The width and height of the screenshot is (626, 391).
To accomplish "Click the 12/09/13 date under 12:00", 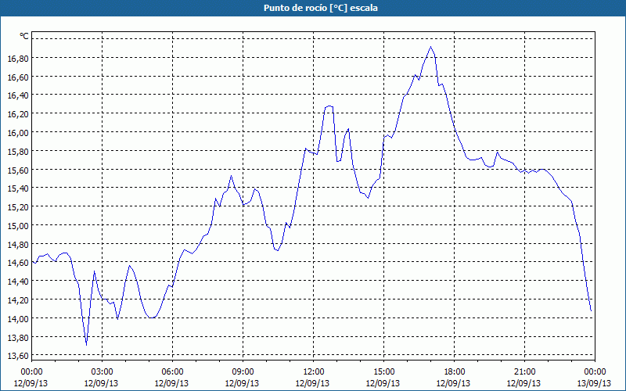I will point(312,383).
